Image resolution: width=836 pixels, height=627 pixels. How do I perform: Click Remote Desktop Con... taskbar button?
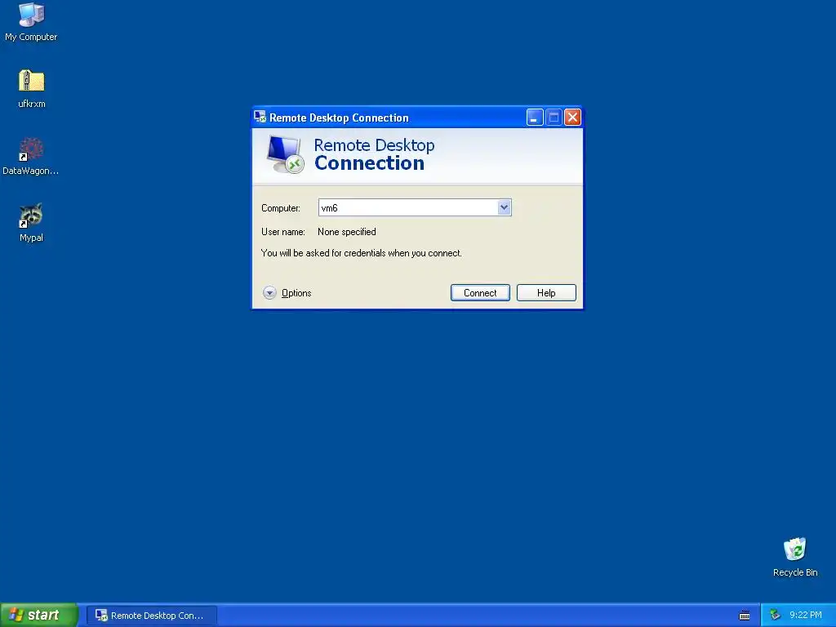152,616
